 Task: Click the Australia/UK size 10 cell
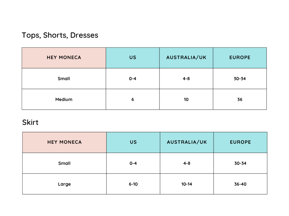pos(186,99)
